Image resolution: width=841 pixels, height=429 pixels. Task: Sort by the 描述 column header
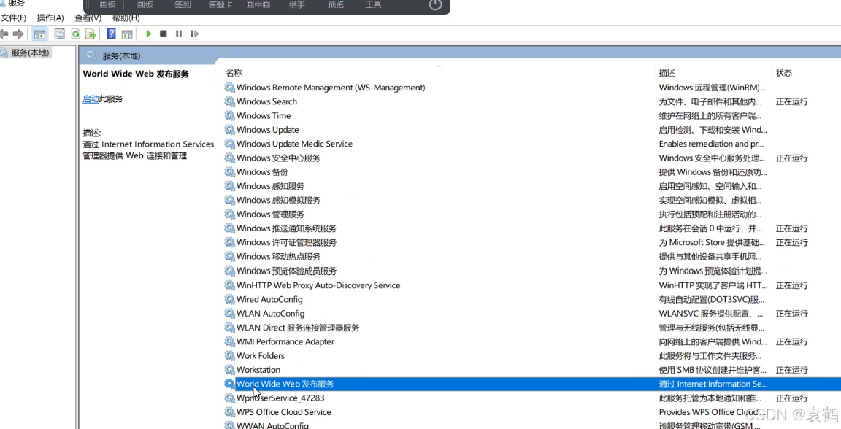667,72
